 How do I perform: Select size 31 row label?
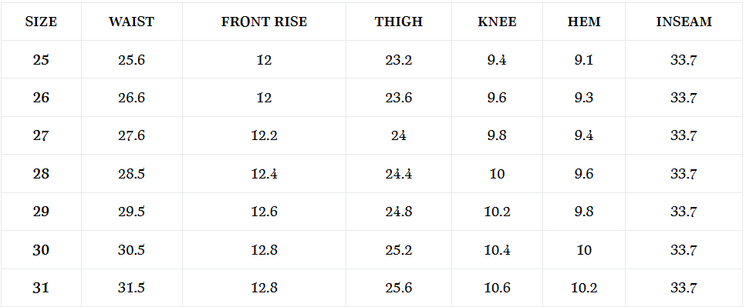tap(41, 288)
